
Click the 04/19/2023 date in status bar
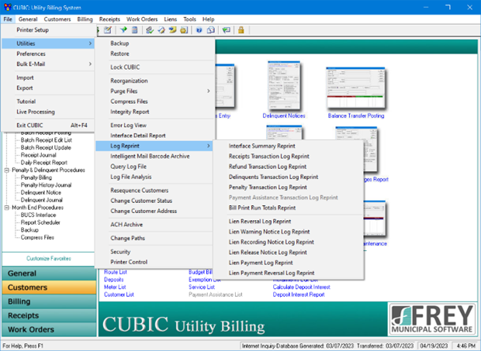pos(434,346)
